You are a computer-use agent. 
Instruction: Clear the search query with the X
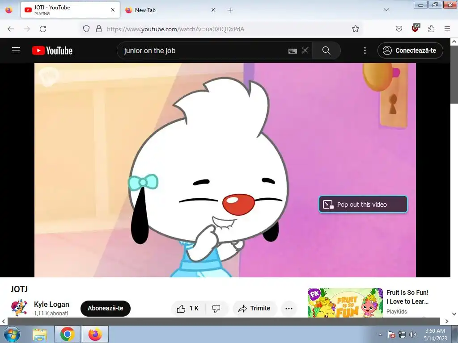305,50
